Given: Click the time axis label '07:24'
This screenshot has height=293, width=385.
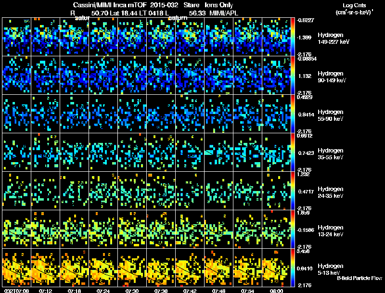Looking at the screenshot, I should (103, 291).
